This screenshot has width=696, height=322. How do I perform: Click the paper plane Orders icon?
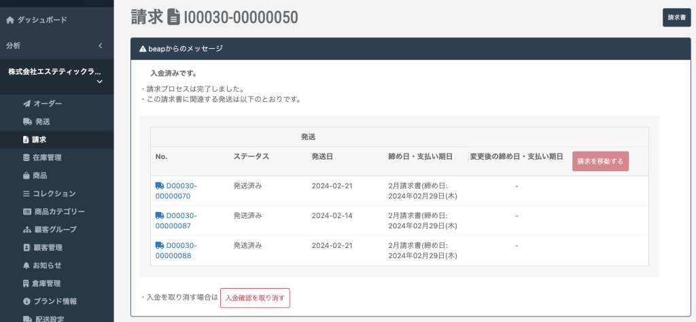click(27, 104)
